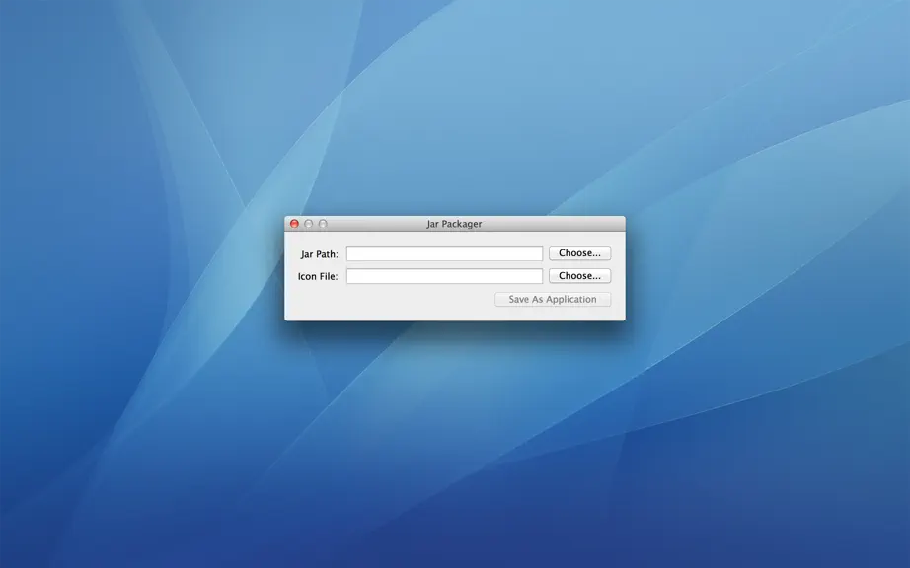The height and width of the screenshot is (568, 910).
Task: Close the Jar Packager window
Action: [x=294, y=224]
